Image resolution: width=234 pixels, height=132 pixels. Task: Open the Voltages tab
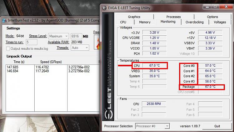coord(220,22)
